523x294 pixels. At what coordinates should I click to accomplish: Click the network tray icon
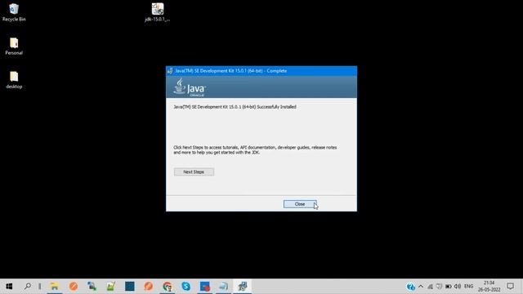[431, 287]
